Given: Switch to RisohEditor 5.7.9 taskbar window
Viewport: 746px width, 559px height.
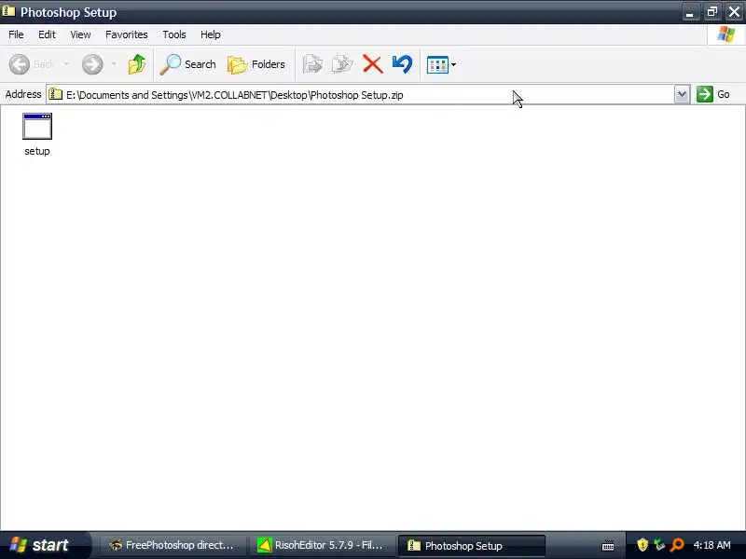Looking at the screenshot, I should (x=322, y=545).
